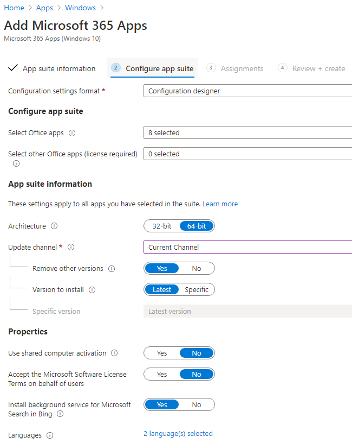Viewport: 352px width, 443px height.
Task: Click Microsoft 365 Apps (Windows 10) subtitle
Action: tap(52, 39)
